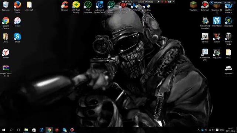Click the RAM: 40% monitor widget
Screen dimensions: 237x133
218,3
